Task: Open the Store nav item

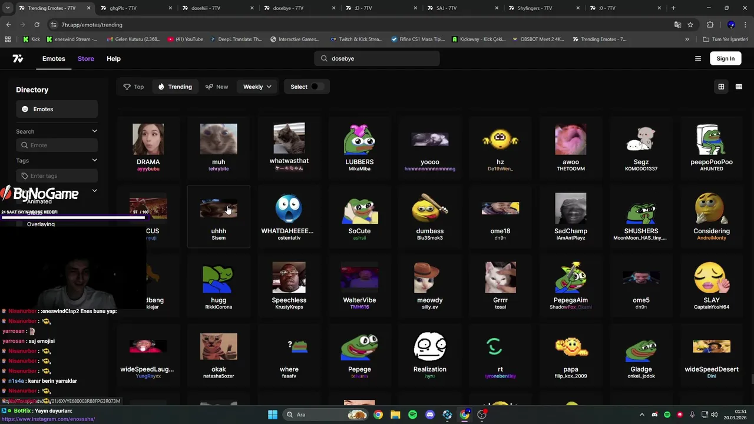Action: (86, 58)
